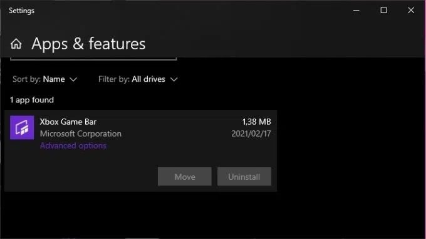Minimize the Settings window

point(356,10)
